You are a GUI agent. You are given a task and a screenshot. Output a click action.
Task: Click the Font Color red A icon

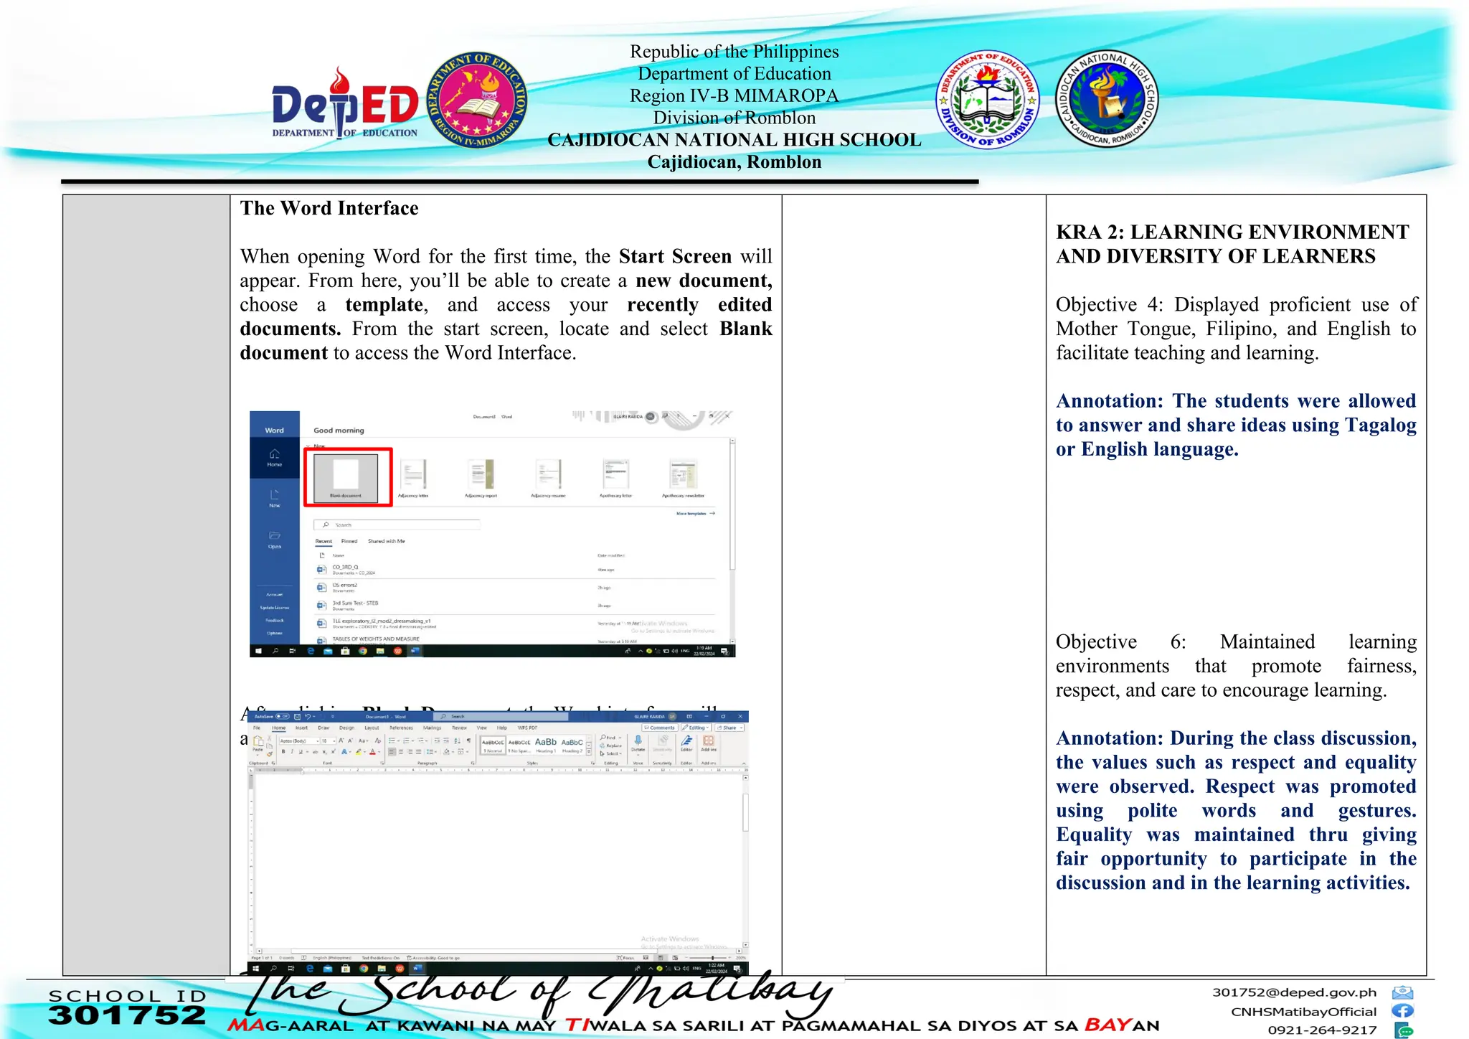(372, 752)
